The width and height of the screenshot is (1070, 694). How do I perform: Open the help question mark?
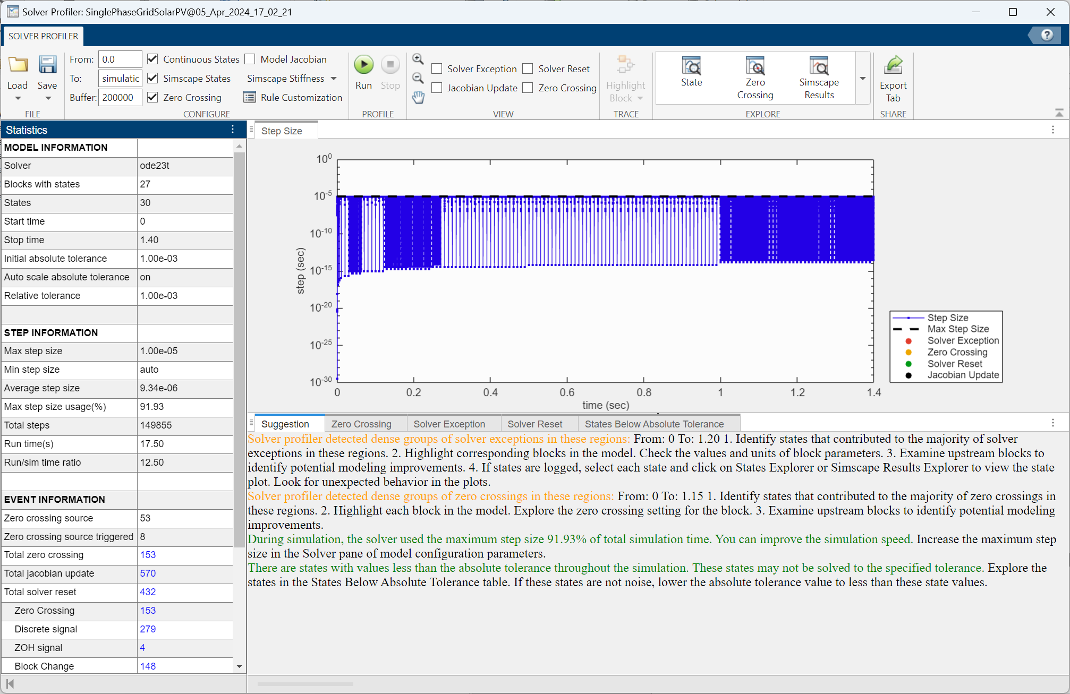tap(1047, 35)
